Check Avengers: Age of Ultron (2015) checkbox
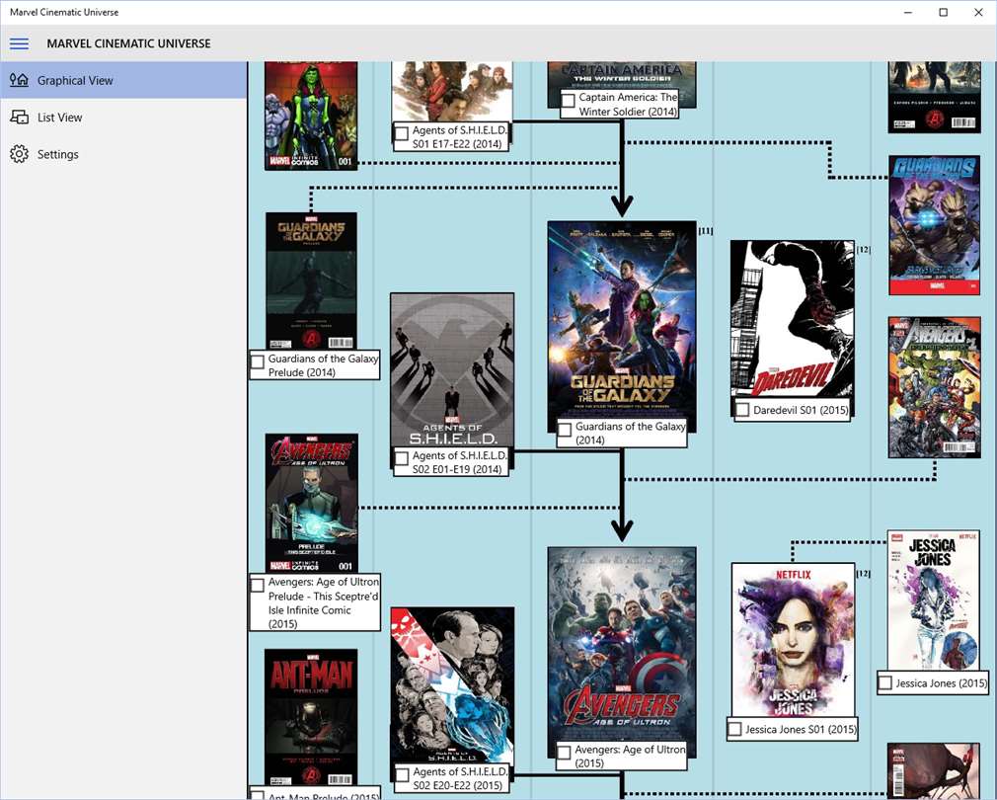The height and width of the screenshot is (800, 997). click(x=564, y=753)
